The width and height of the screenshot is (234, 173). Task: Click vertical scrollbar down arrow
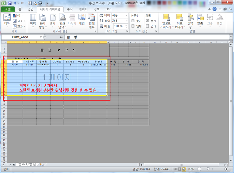(x=231, y=161)
